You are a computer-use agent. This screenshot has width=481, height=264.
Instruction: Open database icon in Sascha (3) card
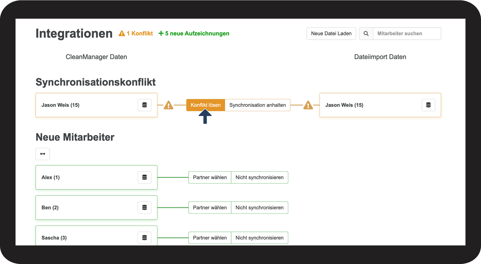[x=145, y=238]
